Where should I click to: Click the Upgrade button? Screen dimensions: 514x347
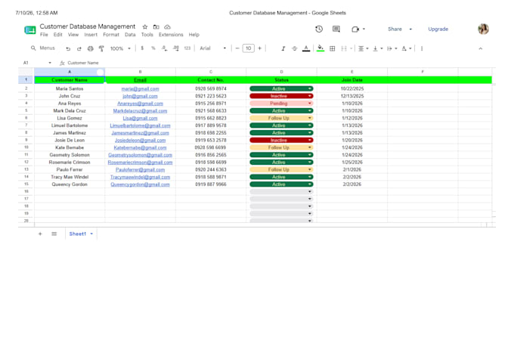coord(438,29)
